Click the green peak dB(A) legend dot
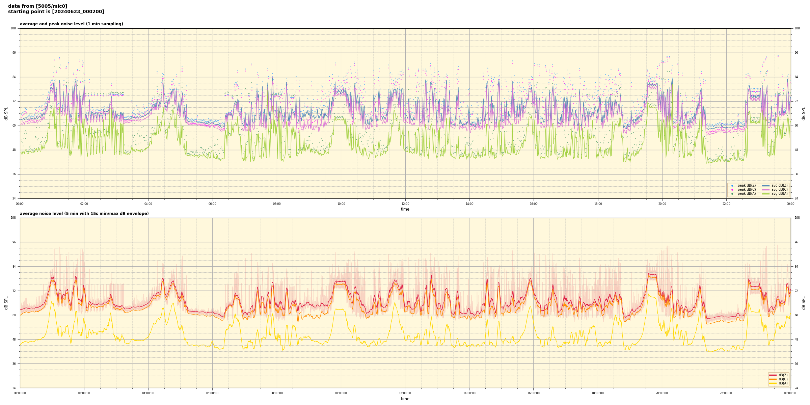Viewport: 810px width, 405px height. click(732, 194)
